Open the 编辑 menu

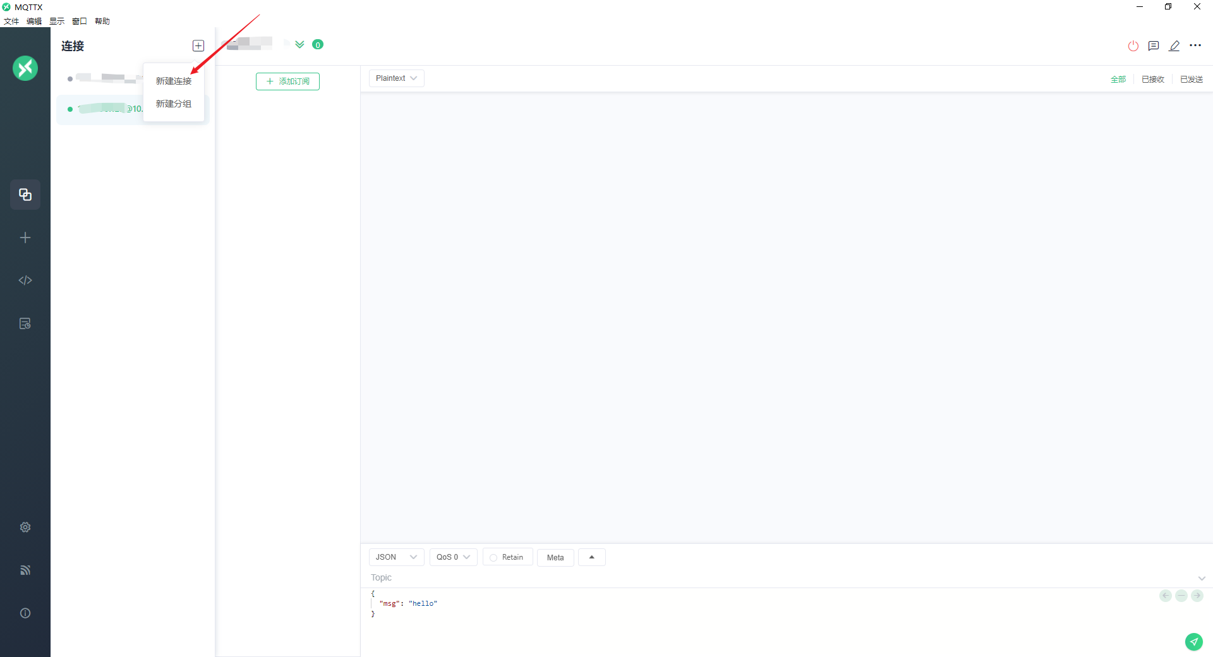click(34, 21)
